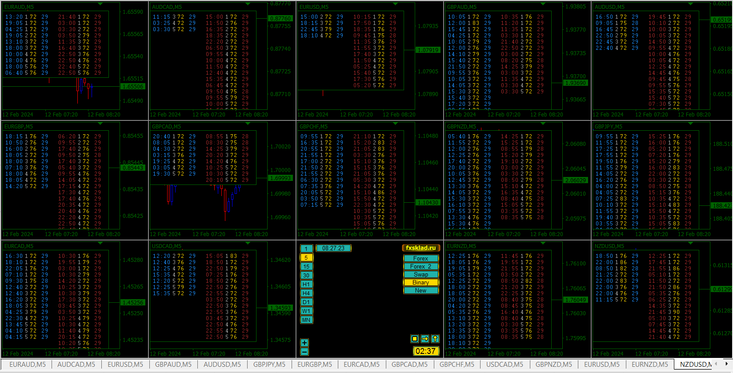
Task: Open the GBPAUD,M5 chart tab
Action: 173,365
